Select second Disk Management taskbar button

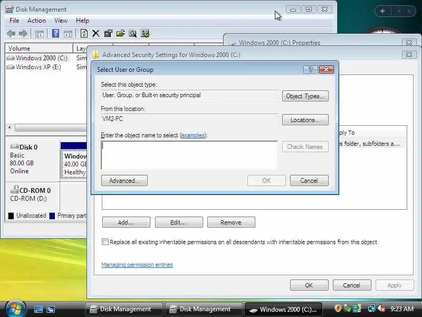pos(204,309)
